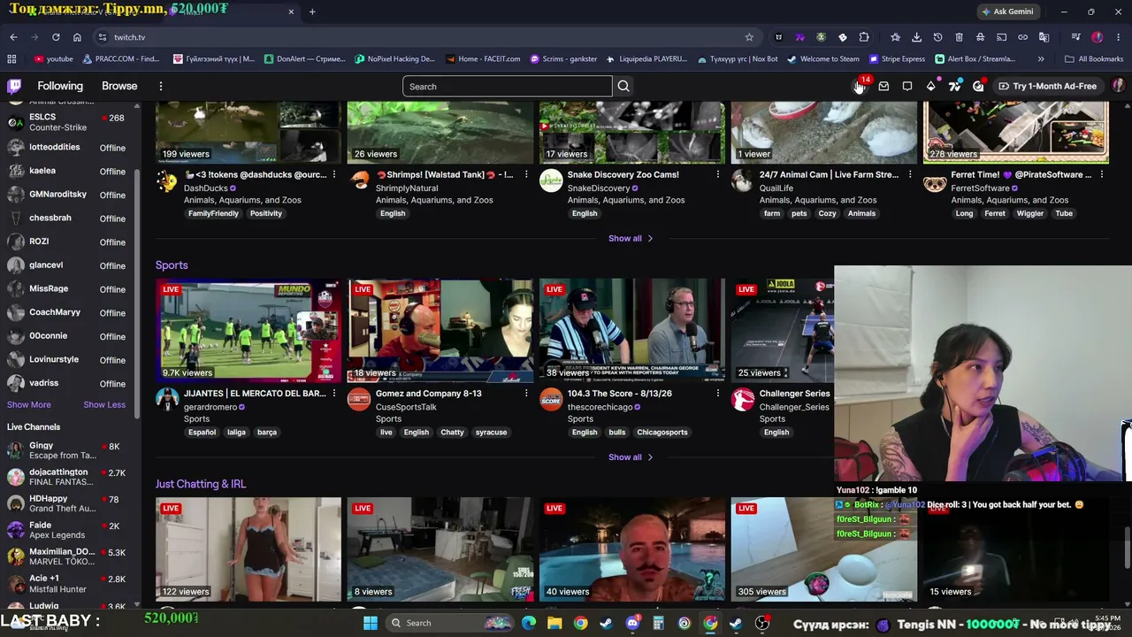Click Ask Gemini button
The image size is (1132, 637).
click(1007, 12)
